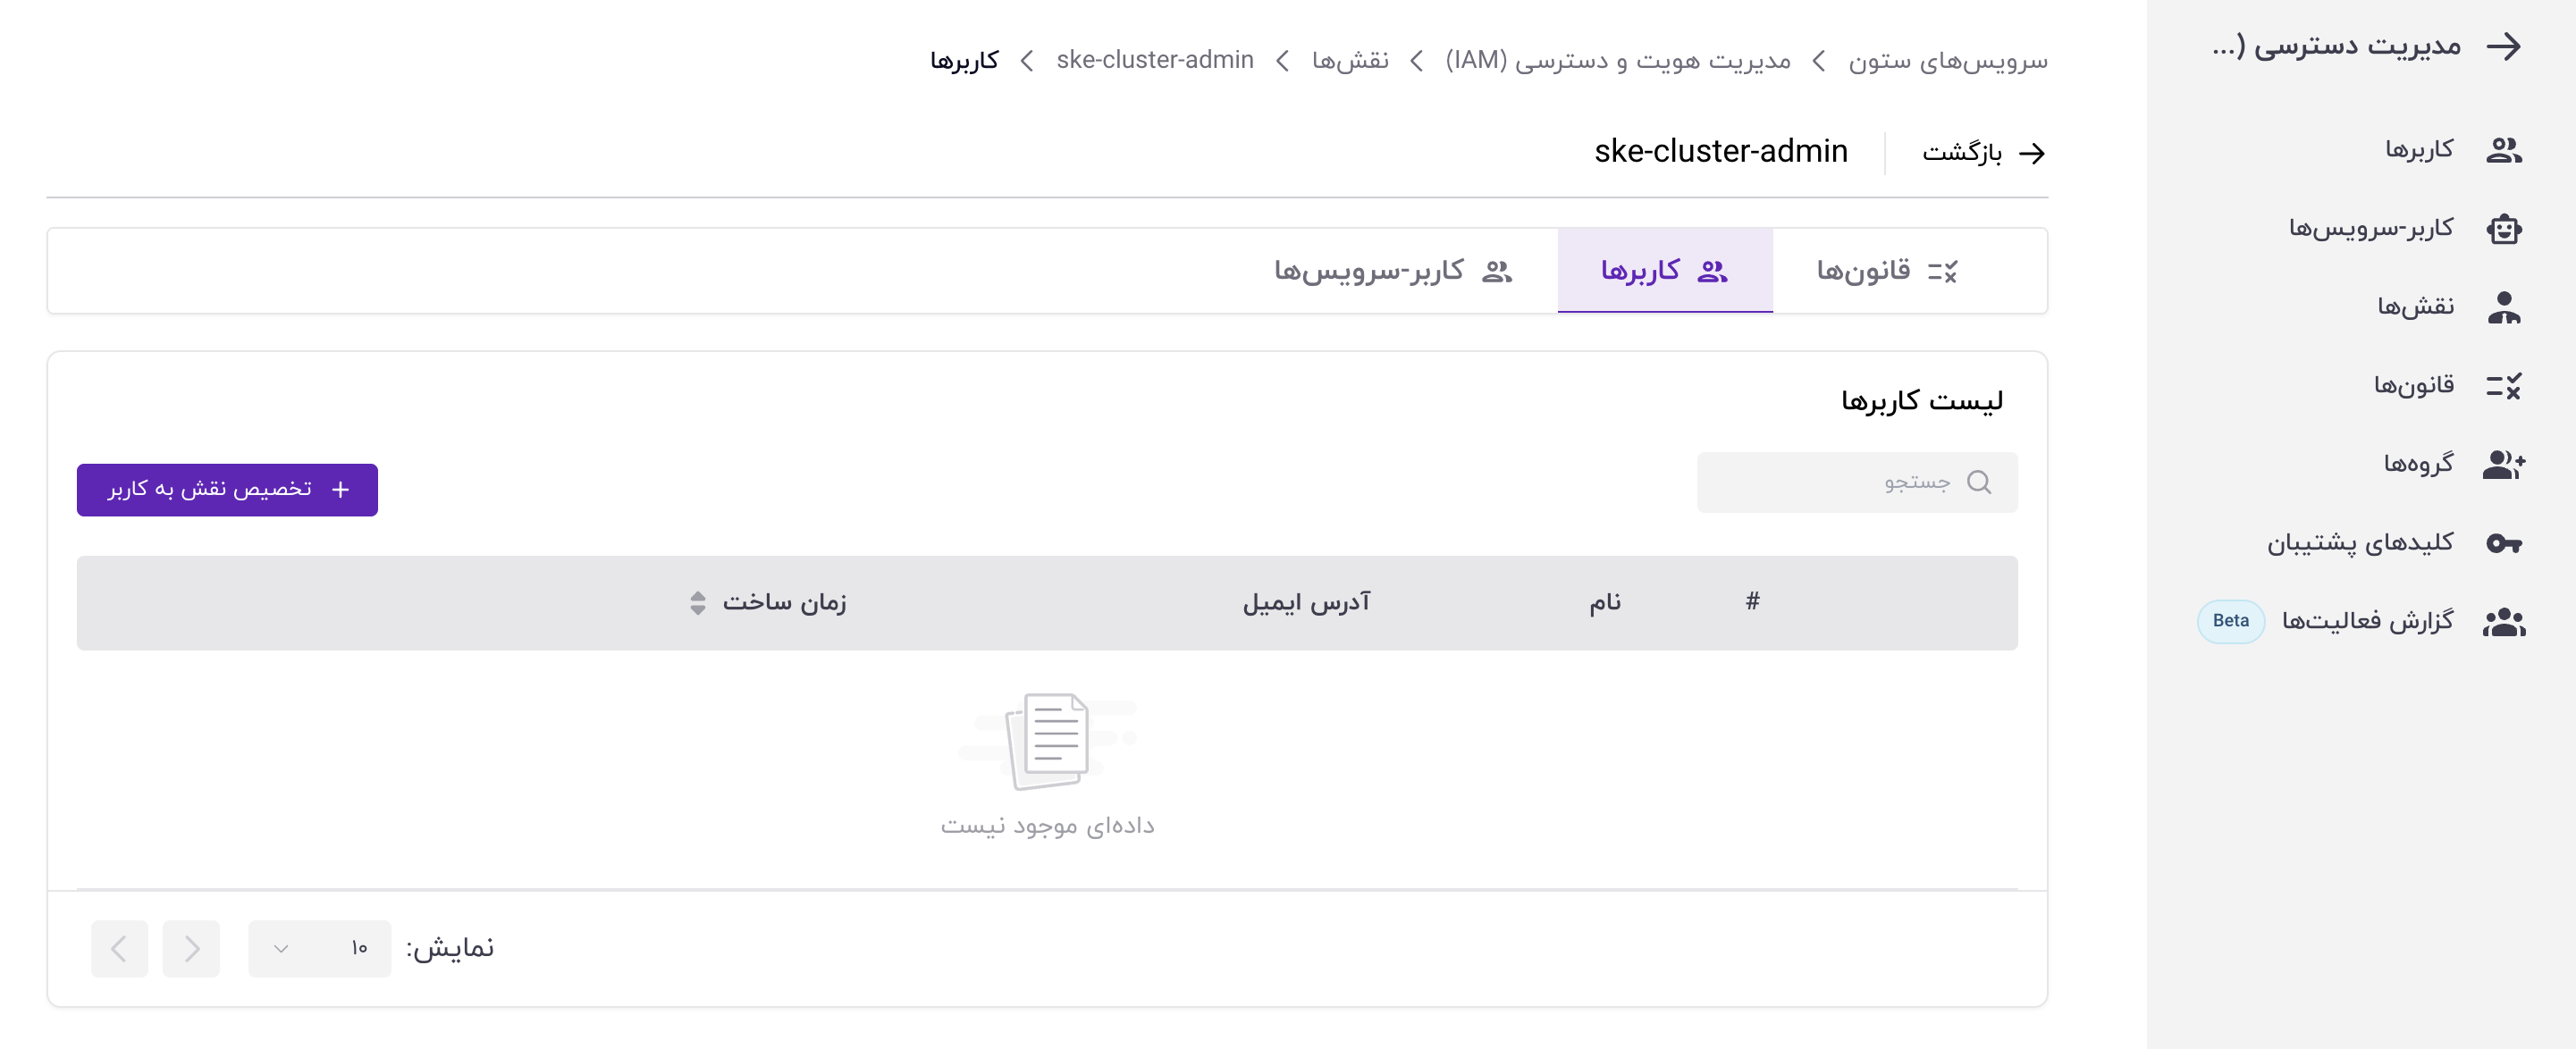
Task: Click the Policies checklist icon in sidebar
Action: click(x=2503, y=386)
